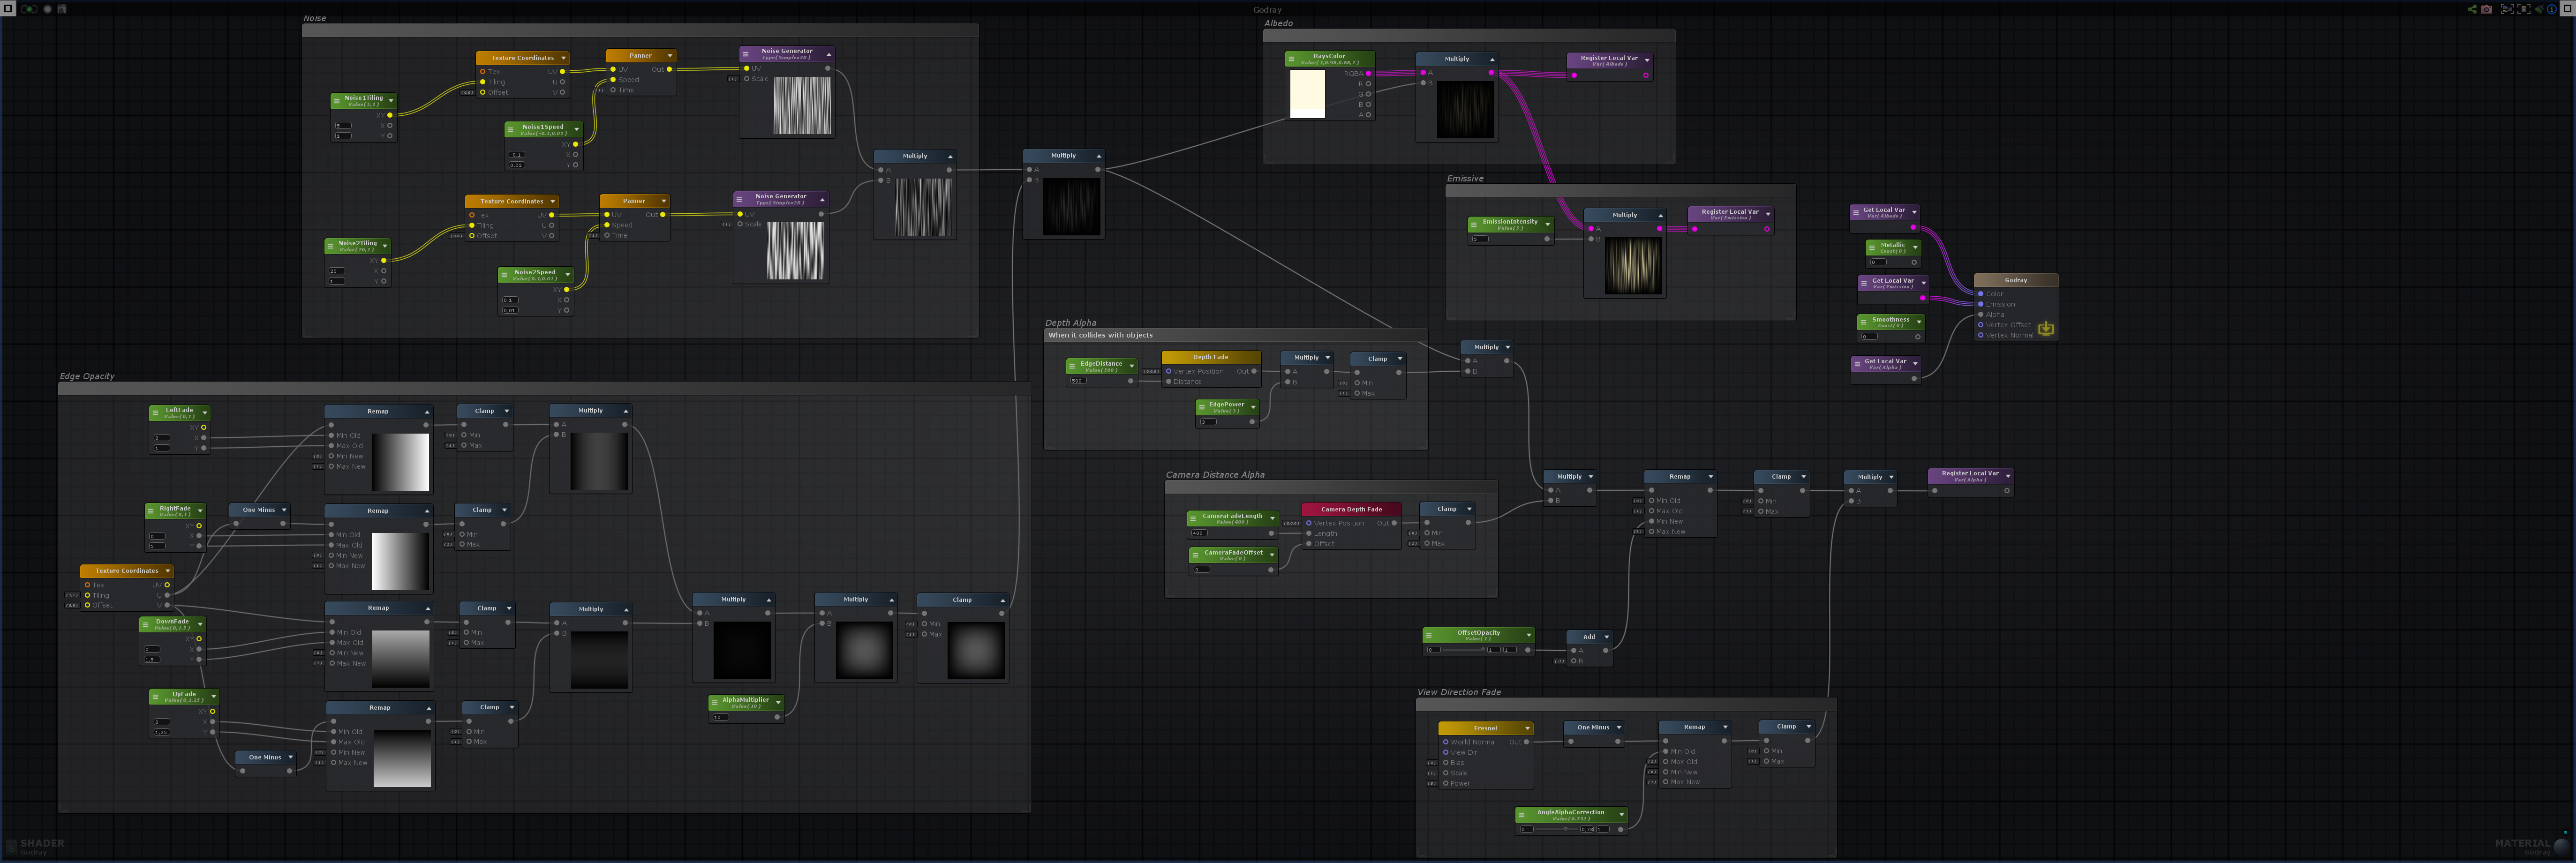The height and width of the screenshot is (863, 2576).
Task: Click the AngleAlphaCorrection node hamburger icon
Action: [x=1523, y=815]
